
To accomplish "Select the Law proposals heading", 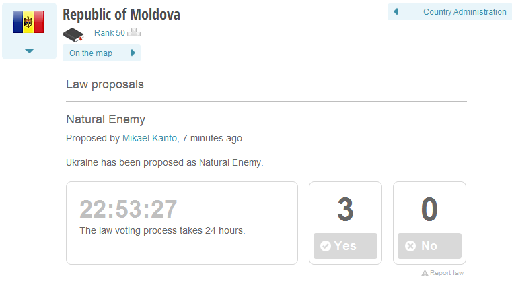I will [x=104, y=84].
